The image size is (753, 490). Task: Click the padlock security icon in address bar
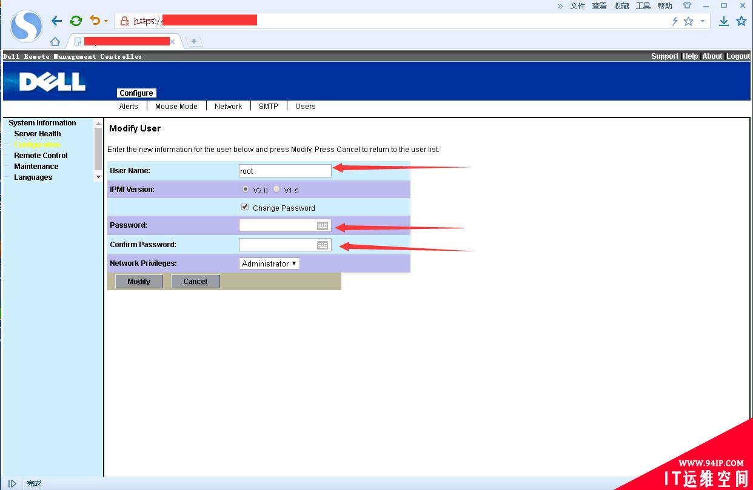(125, 21)
